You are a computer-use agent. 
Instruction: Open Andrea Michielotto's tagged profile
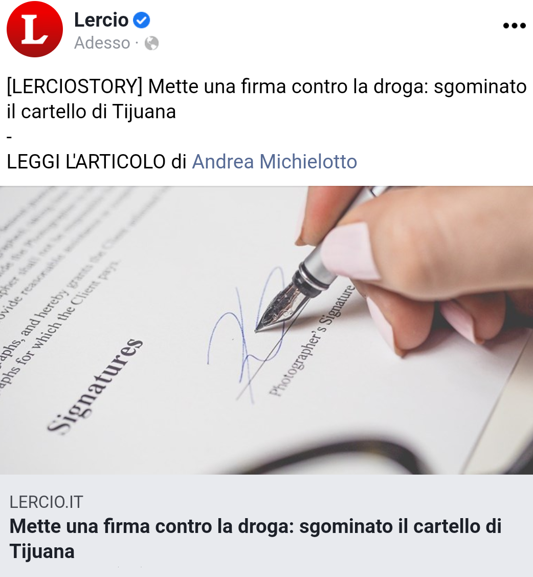point(275,162)
